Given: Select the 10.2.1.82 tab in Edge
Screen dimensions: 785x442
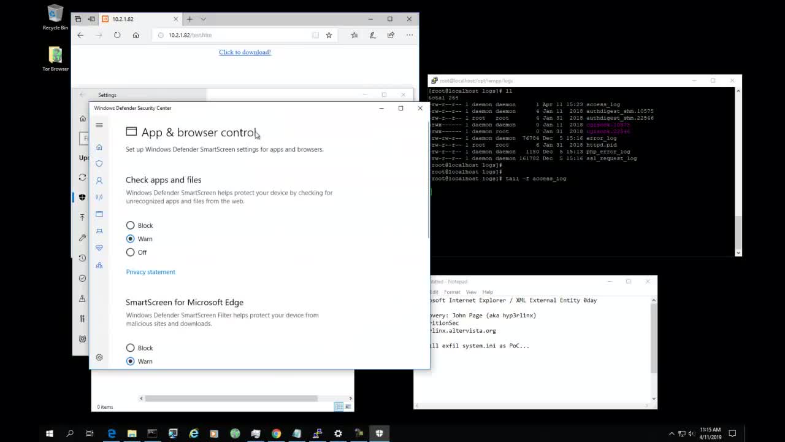Looking at the screenshot, I should coord(140,19).
